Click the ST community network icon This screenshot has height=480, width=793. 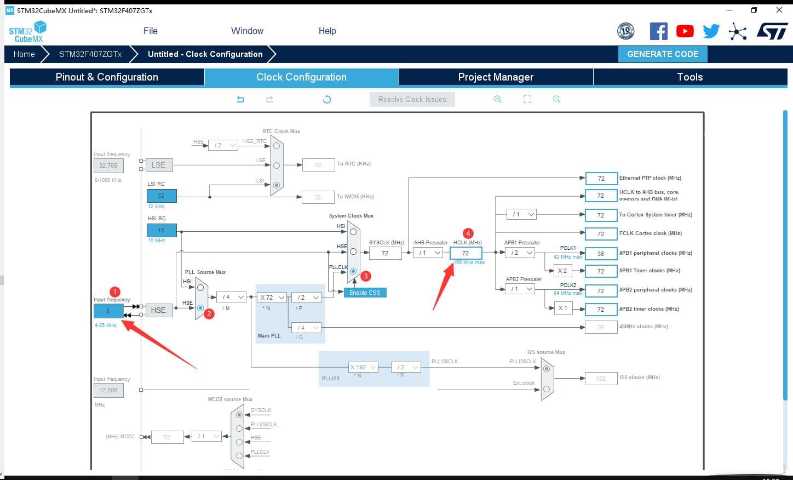click(x=738, y=31)
